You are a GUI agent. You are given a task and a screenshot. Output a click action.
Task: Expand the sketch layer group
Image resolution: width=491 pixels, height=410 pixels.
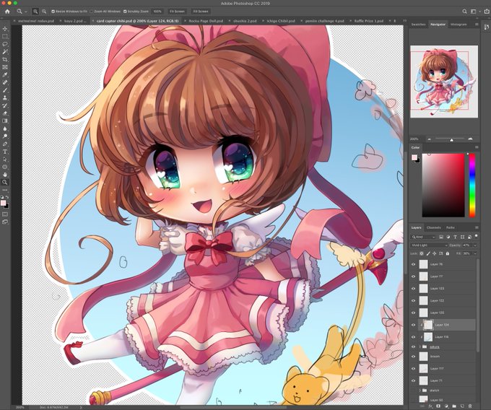420,391
